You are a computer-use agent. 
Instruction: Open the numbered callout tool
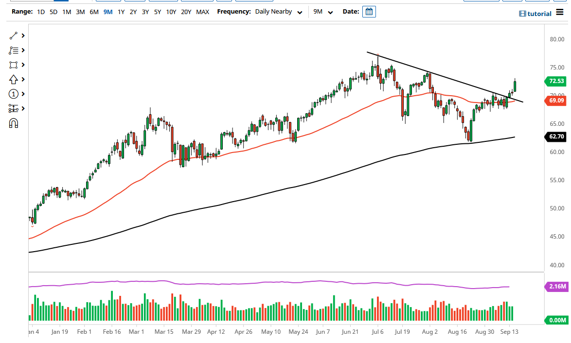coord(13,94)
